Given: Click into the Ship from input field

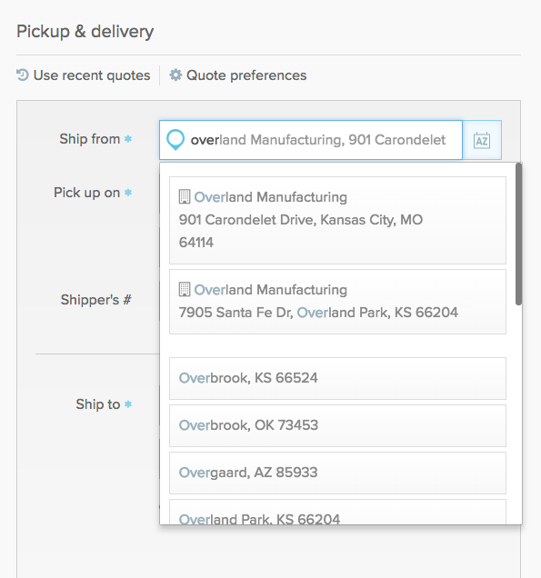Looking at the screenshot, I should point(311,140).
